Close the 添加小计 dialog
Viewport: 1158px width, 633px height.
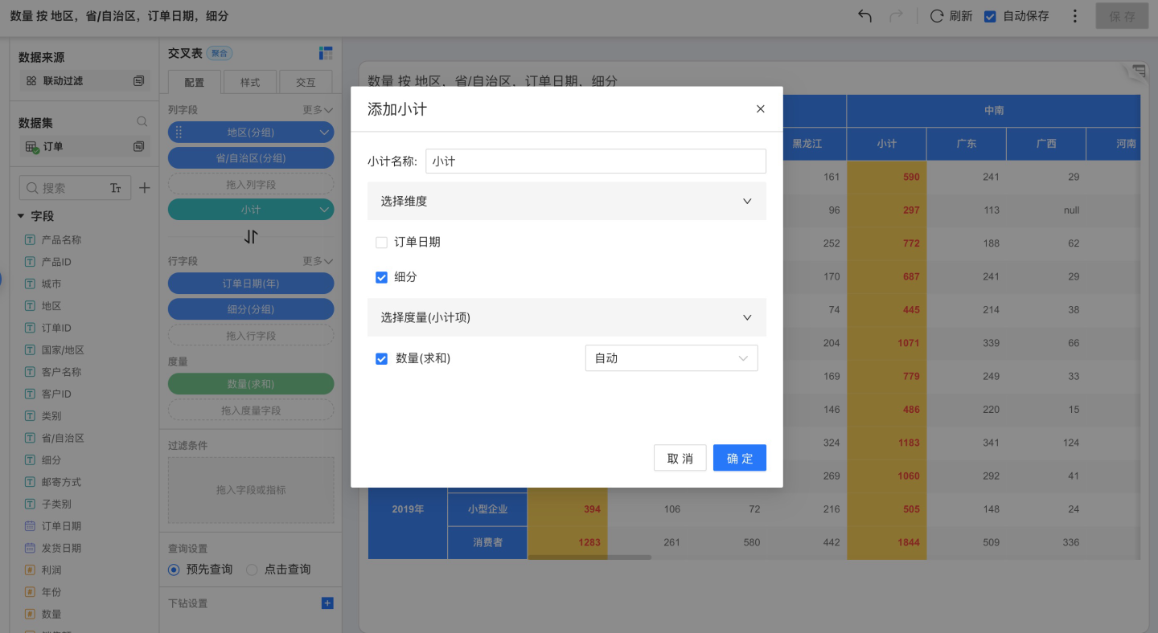[x=760, y=109]
